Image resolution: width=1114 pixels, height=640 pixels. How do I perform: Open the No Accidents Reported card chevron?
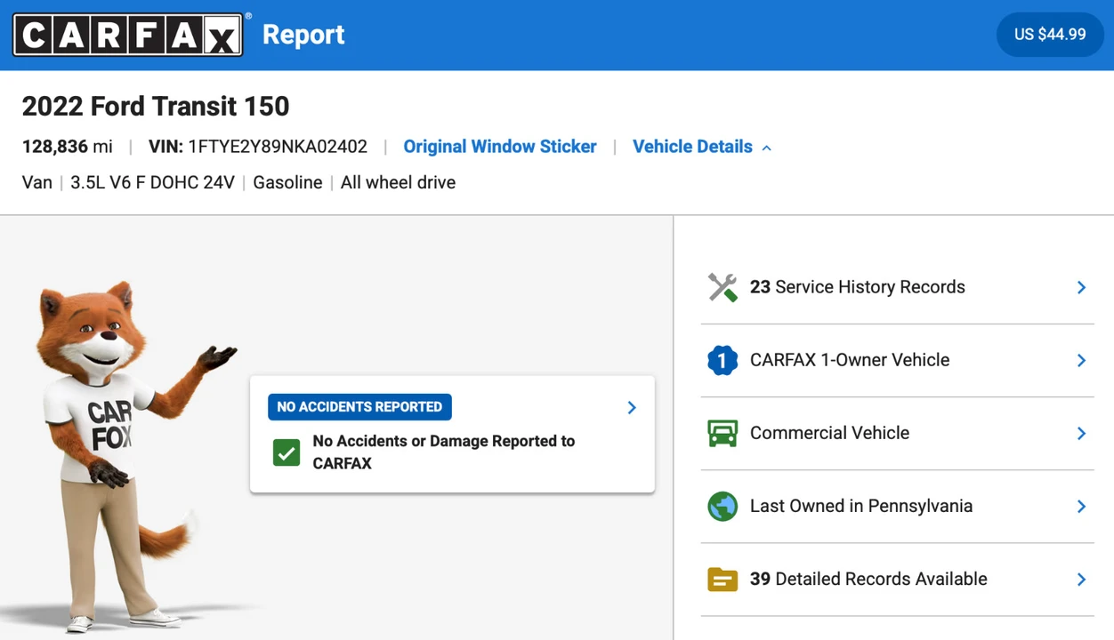632,407
